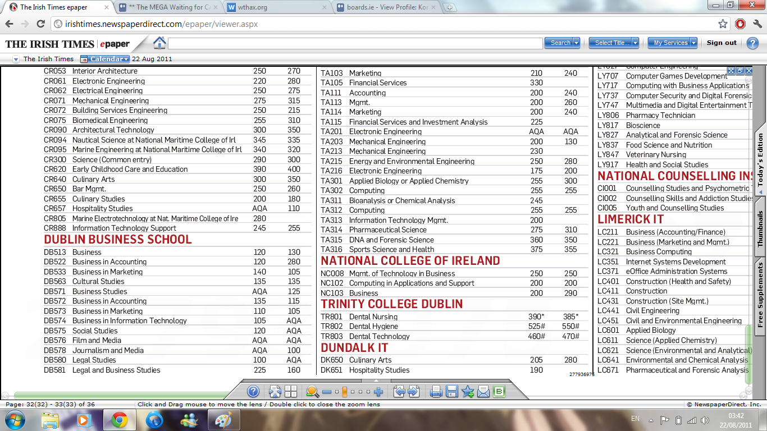Screen dimensions: 767x431
Task: Click the volume speaker icon in system tray
Action: [706, 420]
